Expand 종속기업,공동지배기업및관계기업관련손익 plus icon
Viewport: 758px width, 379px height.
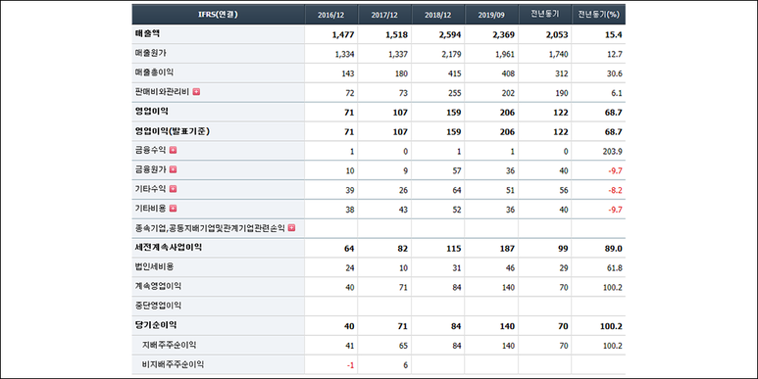(291, 227)
